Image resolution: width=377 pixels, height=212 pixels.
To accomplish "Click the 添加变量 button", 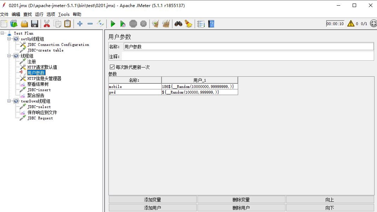I will pyautogui.click(x=153, y=199).
